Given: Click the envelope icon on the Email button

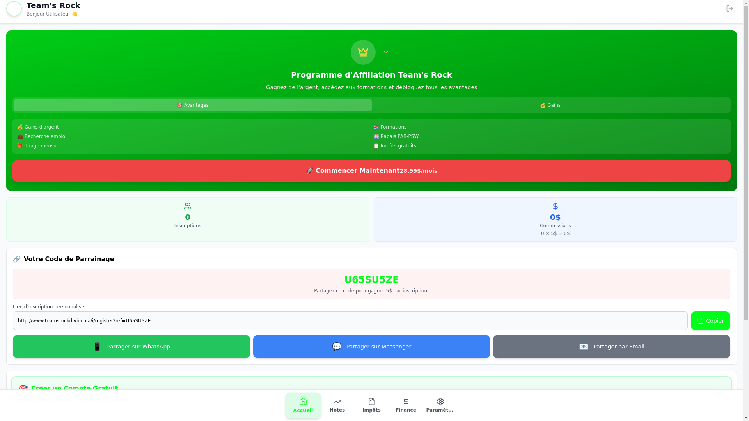Looking at the screenshot, I should coord(584,347).
